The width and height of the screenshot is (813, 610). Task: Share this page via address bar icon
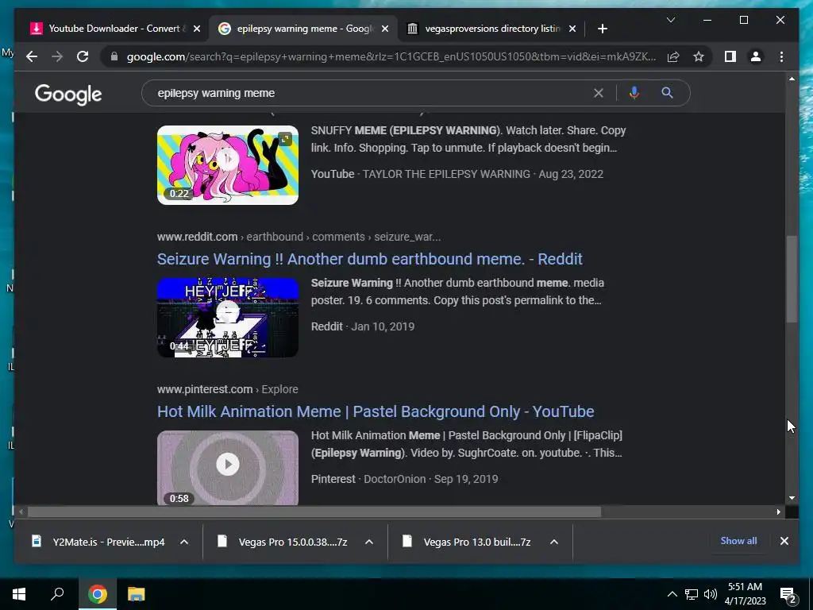coord(673,56)
